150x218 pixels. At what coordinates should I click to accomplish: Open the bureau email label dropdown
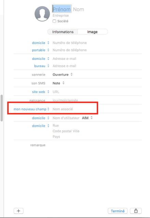point(42,66)
